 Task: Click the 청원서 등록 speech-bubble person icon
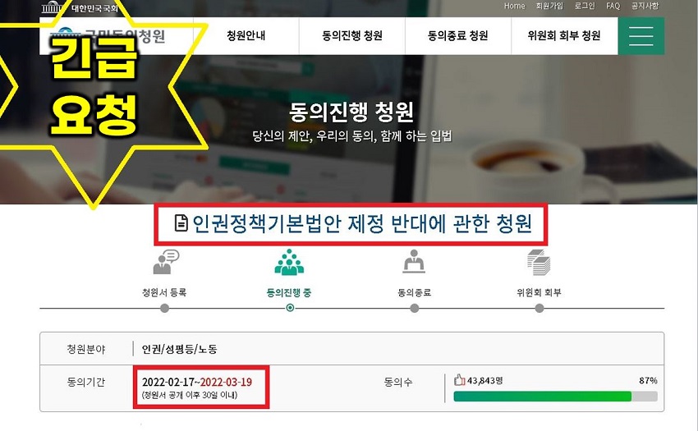pyautogui.click(x=166, y=262)
